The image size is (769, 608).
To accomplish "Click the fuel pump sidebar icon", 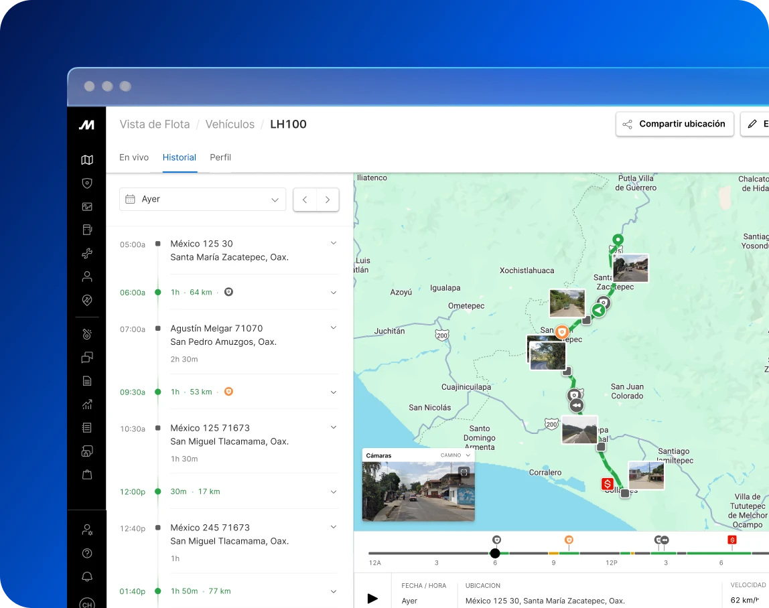I will pyautogui.click(x=86, y=230).
